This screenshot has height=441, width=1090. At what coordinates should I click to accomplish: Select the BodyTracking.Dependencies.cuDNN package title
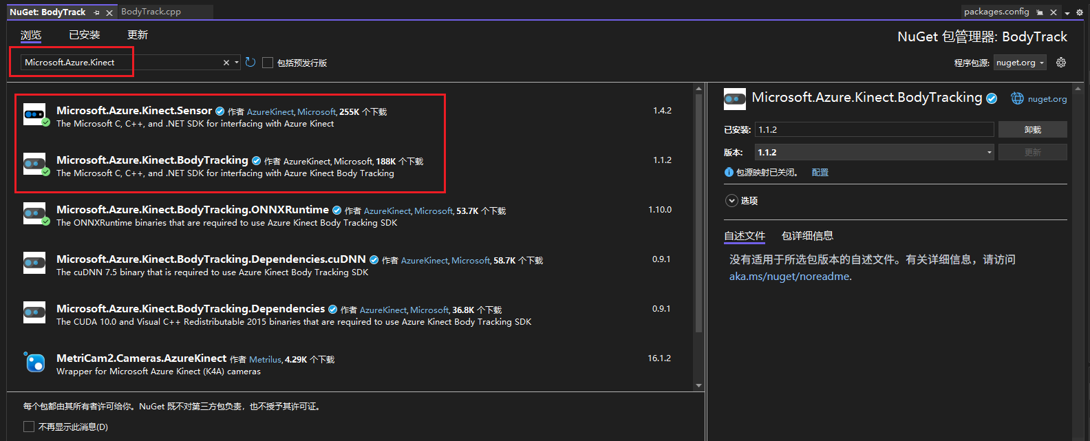pyautogui.click(x=211, y=259)
